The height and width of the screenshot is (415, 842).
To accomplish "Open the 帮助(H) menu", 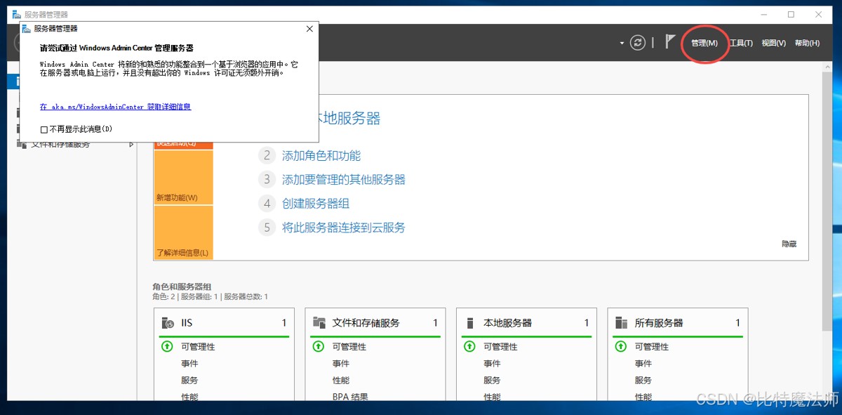I will tap(807, 43).
